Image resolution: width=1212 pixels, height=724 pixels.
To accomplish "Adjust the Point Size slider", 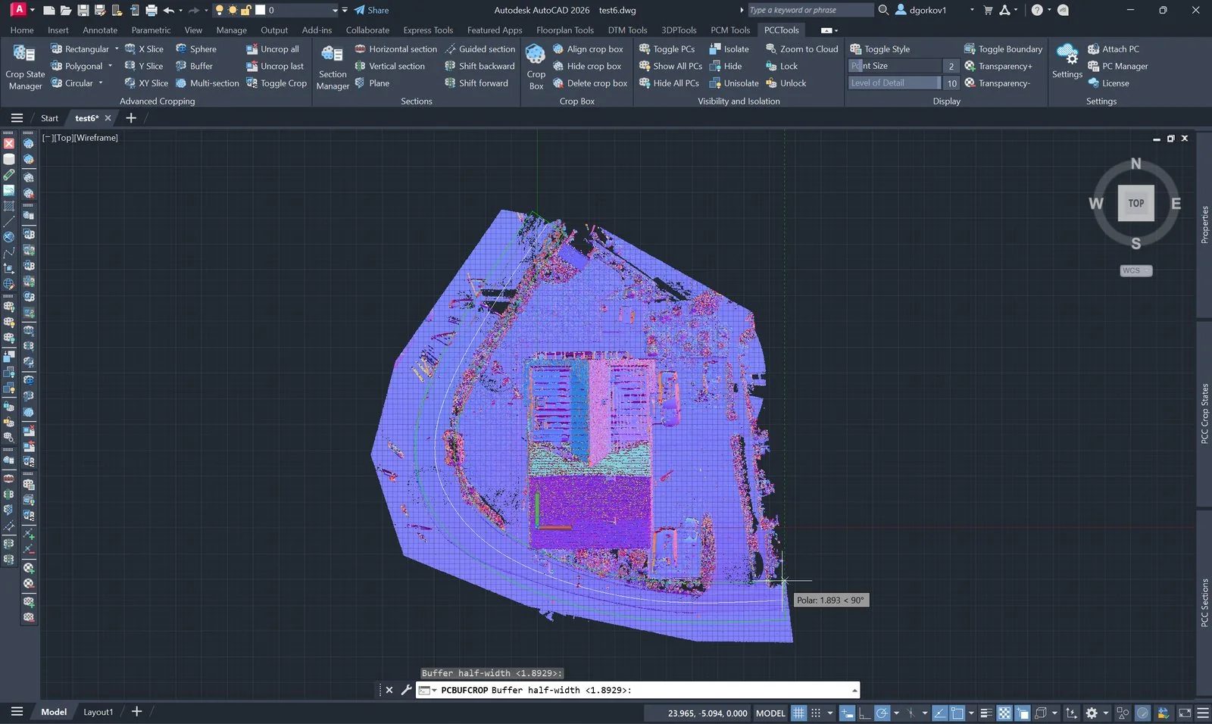I will coord(895,66).
